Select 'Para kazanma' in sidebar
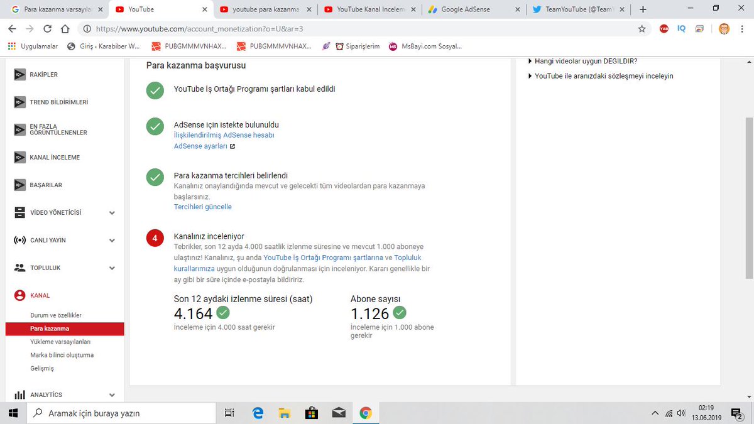 (65, 329)
